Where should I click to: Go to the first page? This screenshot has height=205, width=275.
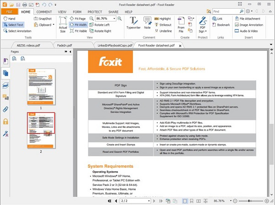pyautogui.click(x=110, y=201)
